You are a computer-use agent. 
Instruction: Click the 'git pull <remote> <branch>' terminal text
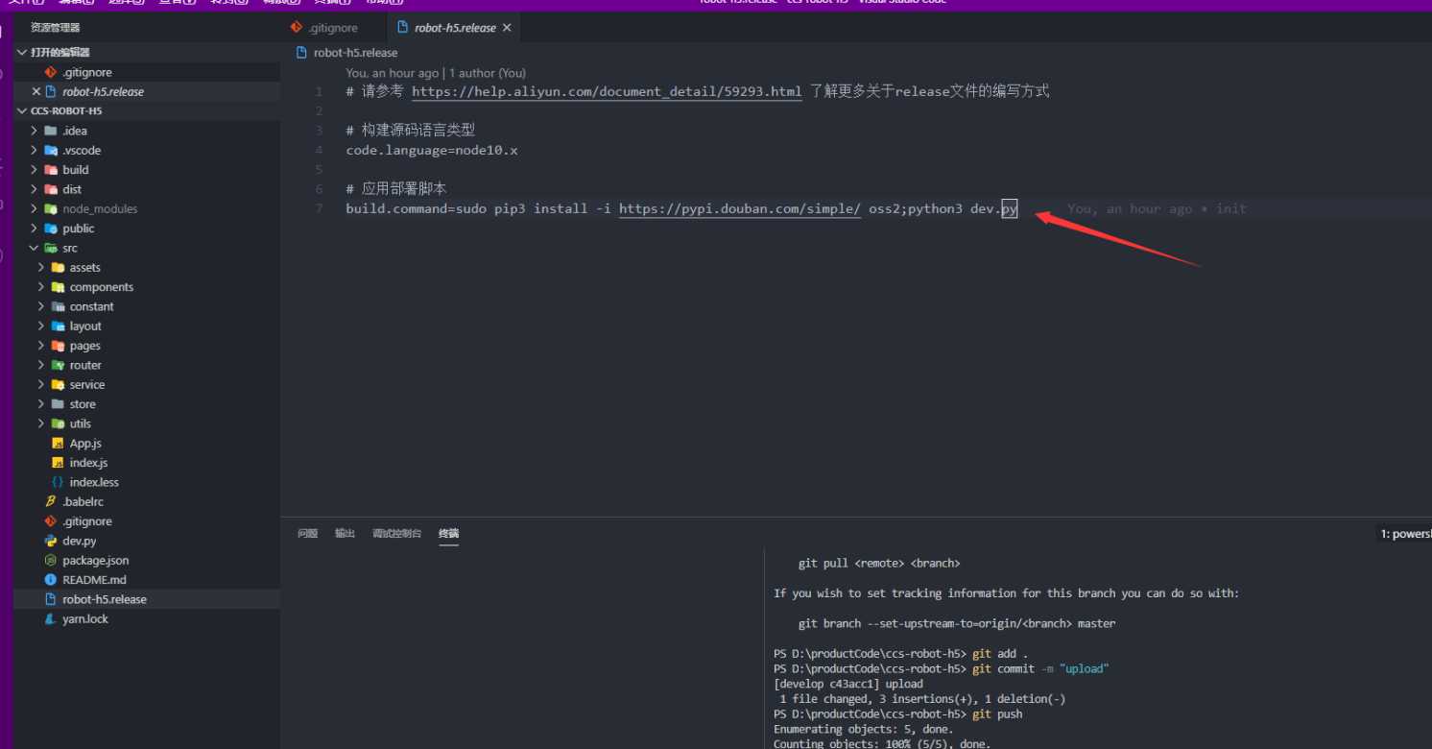click(x=879, y=564)
